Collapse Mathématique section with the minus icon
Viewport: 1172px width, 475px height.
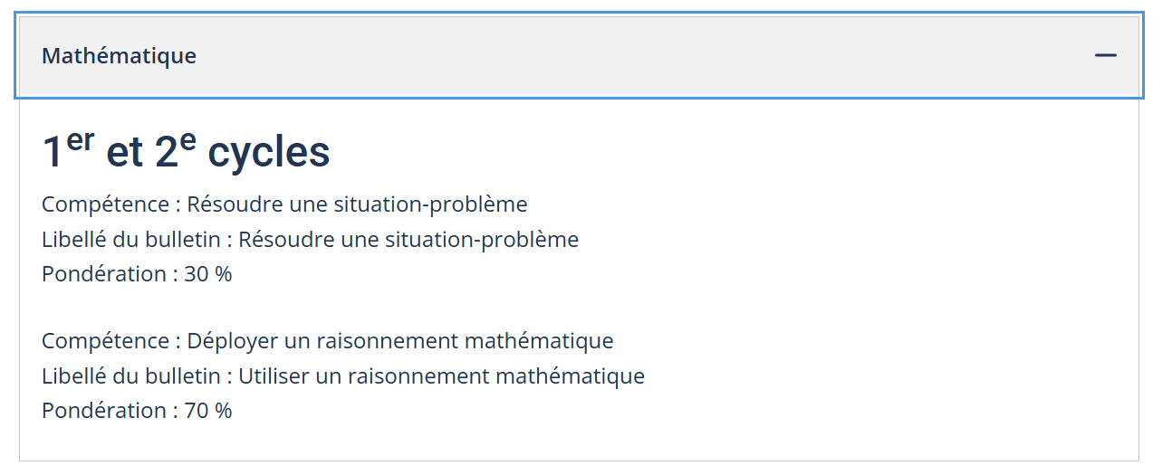coord(1105,55)
